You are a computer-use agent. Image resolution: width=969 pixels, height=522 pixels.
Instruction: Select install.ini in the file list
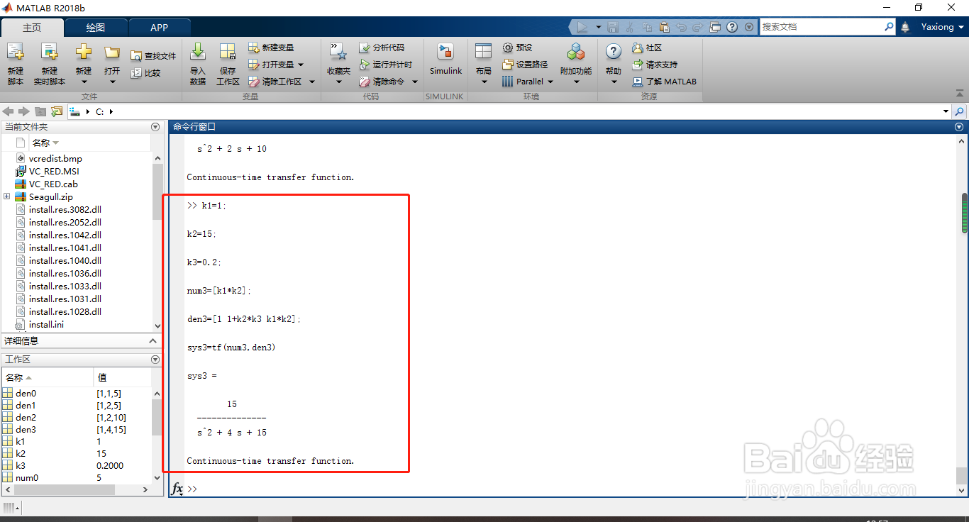click(x=47, y=324)
